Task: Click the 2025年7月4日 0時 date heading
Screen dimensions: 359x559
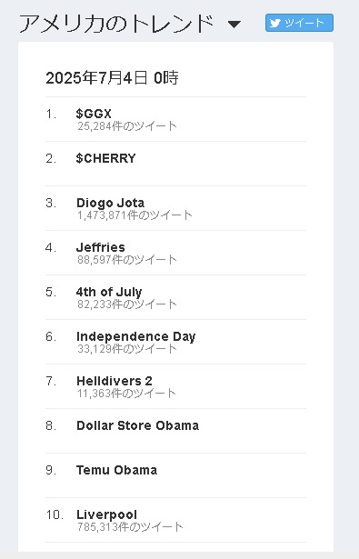Action: point(113,78)
